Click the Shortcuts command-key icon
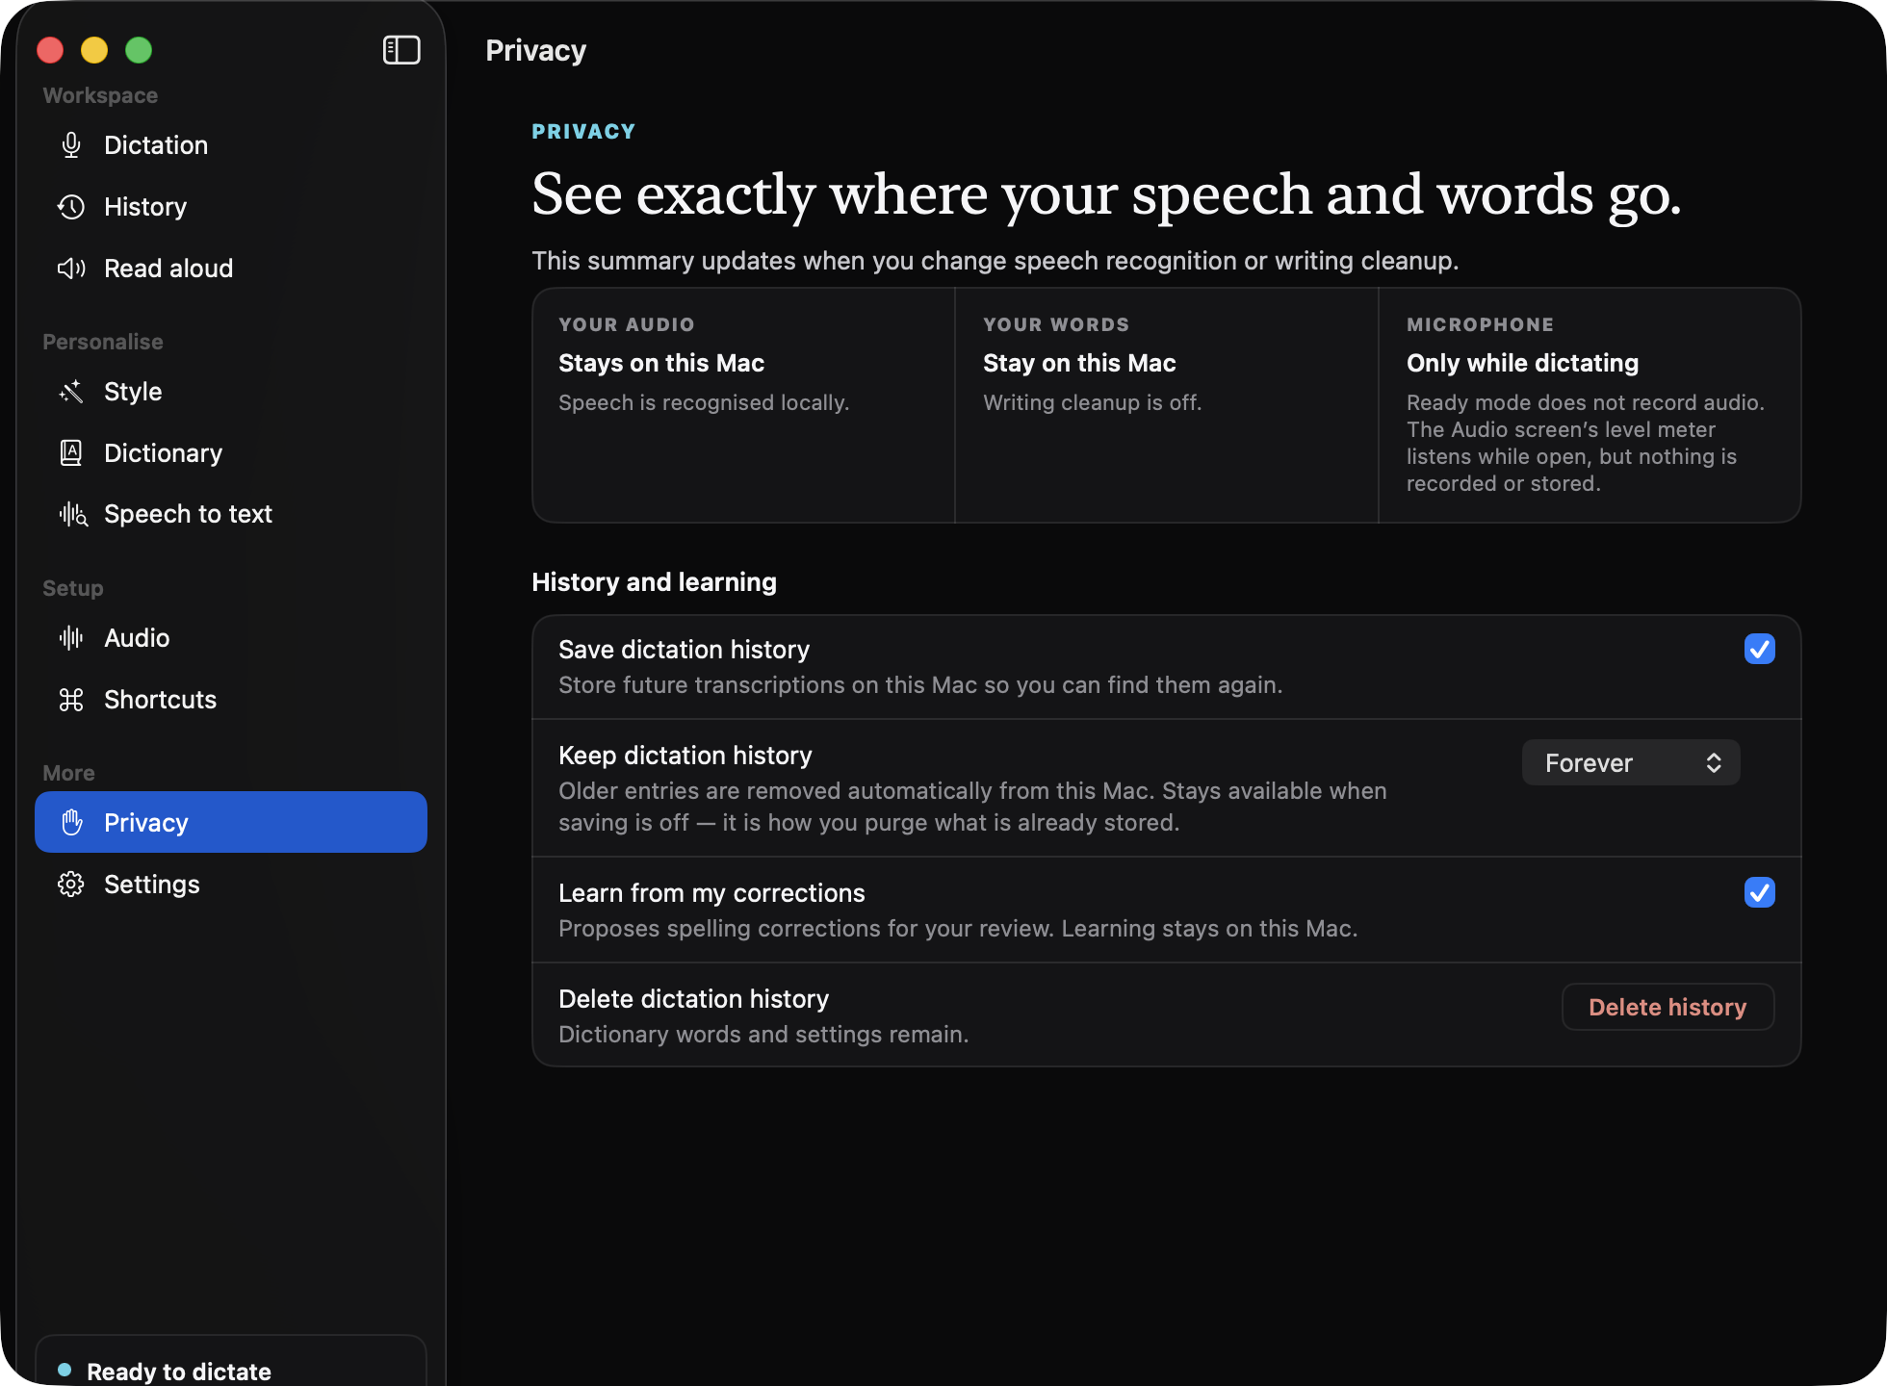The height and width of the screenshot is (1386, 1887). [71, 700]
